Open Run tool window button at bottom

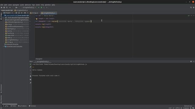[x=6, y=106]
